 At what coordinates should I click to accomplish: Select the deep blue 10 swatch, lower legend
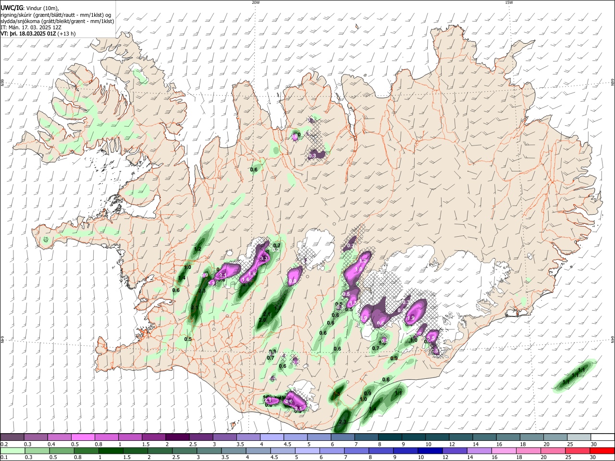[430, 450]
